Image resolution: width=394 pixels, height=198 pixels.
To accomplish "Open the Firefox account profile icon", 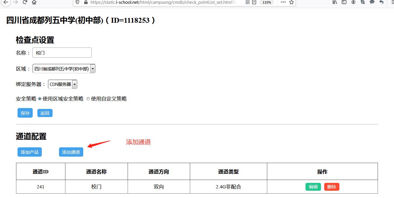I will pyautogui.click(x=353, y=2).
